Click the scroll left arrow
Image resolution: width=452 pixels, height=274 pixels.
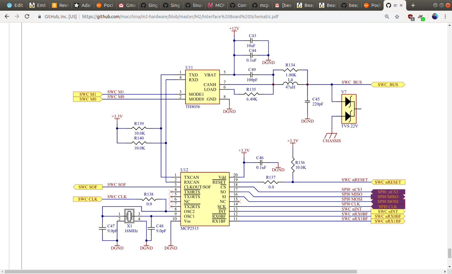point(2,271)
